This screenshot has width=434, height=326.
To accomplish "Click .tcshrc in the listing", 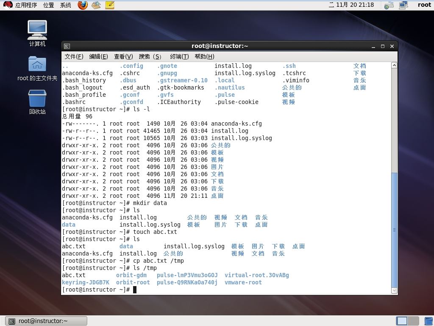I will coord(294,73).
